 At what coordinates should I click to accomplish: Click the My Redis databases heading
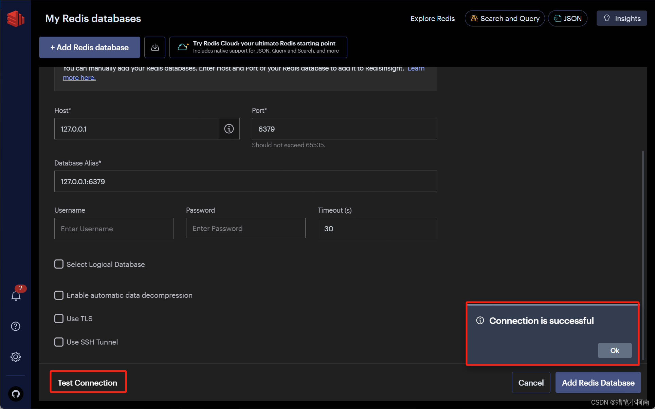[x=93, y=18]
